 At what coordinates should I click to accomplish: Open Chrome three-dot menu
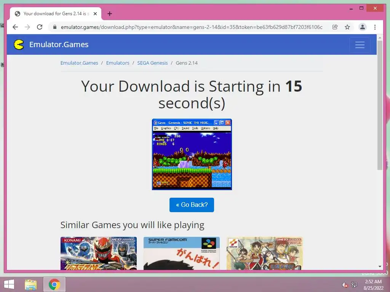pyautogui.click(x=375, y=27)
